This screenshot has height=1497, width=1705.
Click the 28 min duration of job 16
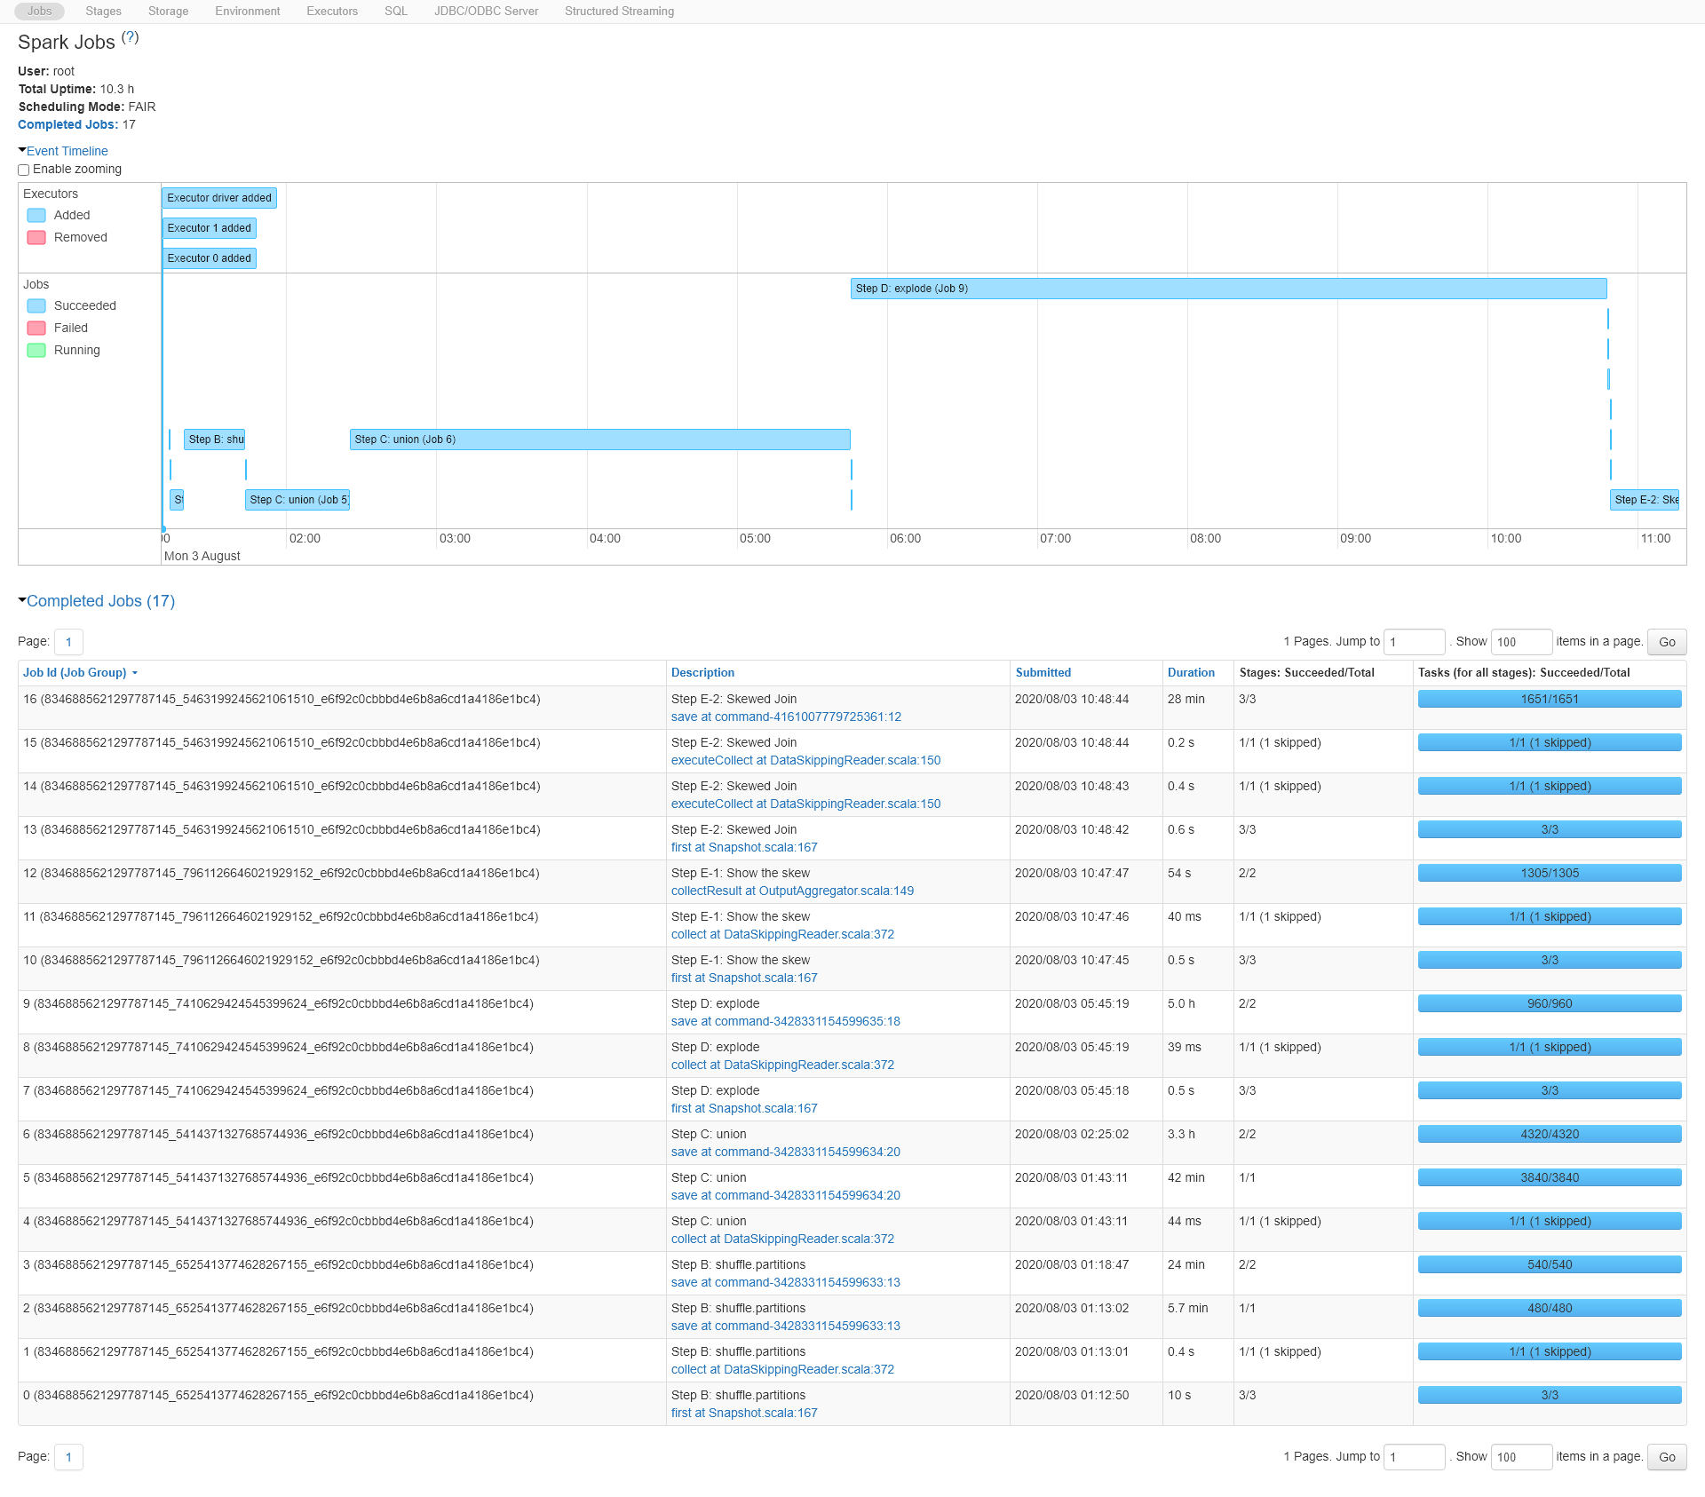(1186, 699)
